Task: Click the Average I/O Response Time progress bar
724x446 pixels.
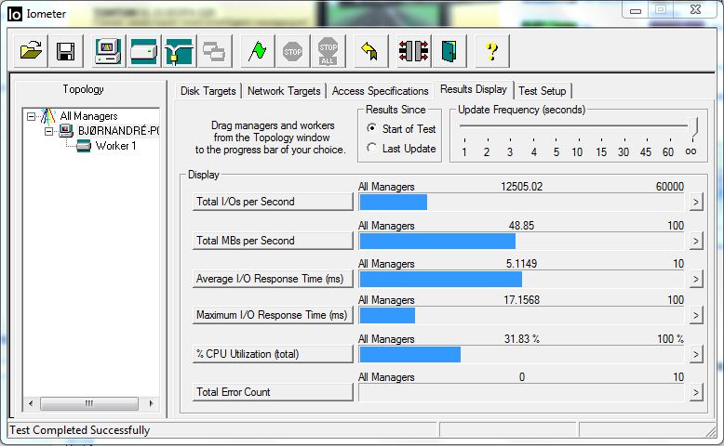Action: pyautogui.click(x=521, y=279)
